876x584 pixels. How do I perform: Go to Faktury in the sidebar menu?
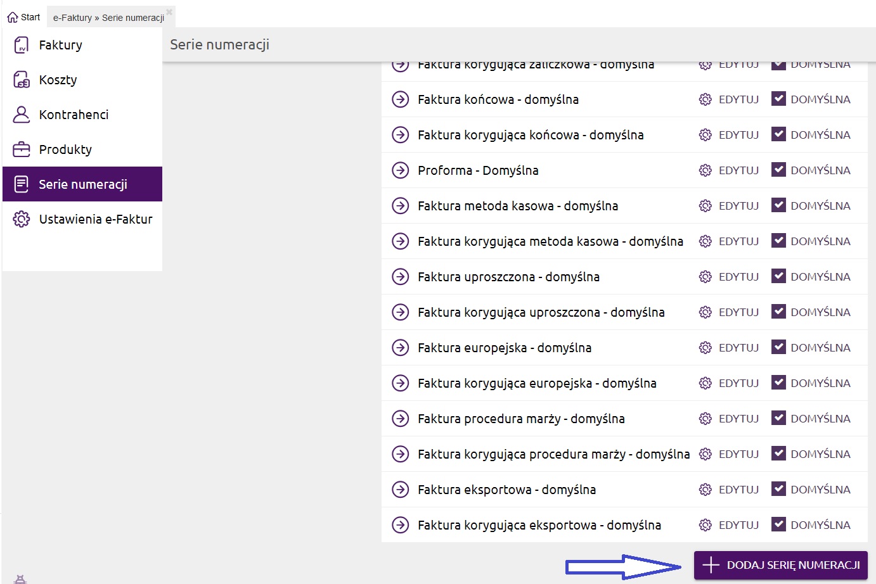(x=82, y=45)
